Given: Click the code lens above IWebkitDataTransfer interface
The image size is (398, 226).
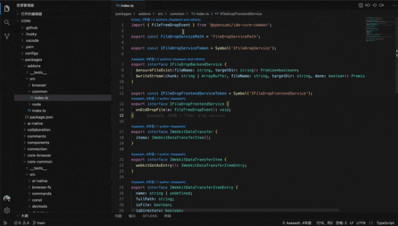Looking at the screenshot, I should click(x=159, y=126).
